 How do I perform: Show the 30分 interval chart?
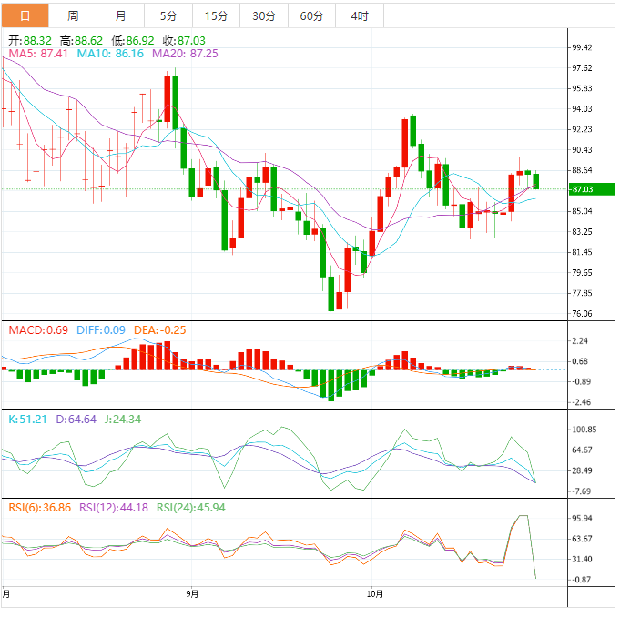click(x=264, y=15)
